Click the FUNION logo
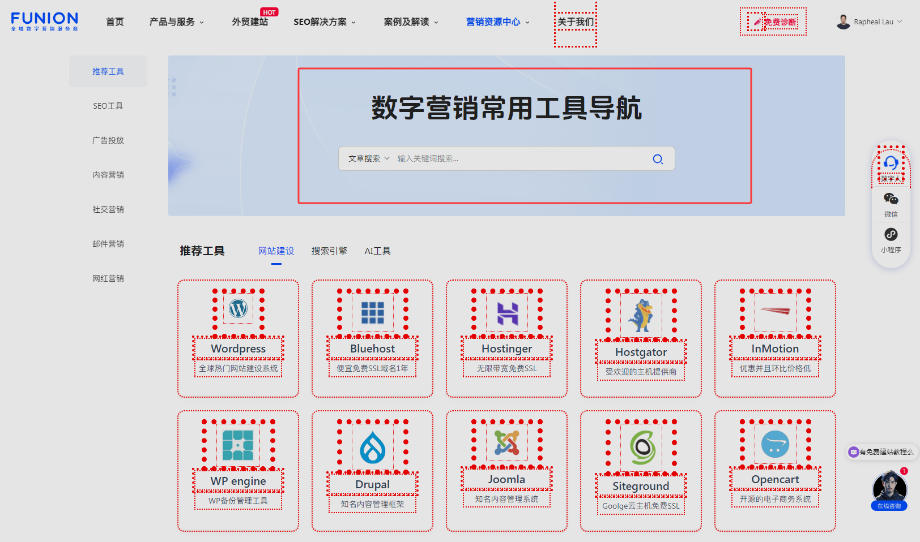 pos(44,21)
